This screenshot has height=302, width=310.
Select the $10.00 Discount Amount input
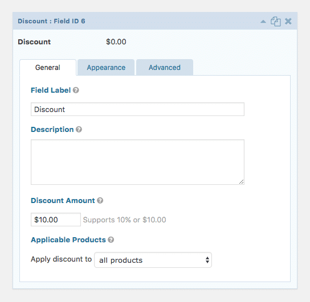point(56,220)
